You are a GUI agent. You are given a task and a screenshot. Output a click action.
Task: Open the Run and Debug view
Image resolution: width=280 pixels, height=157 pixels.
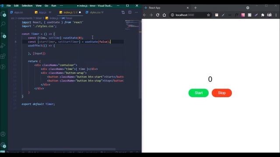tap(3, 45)
